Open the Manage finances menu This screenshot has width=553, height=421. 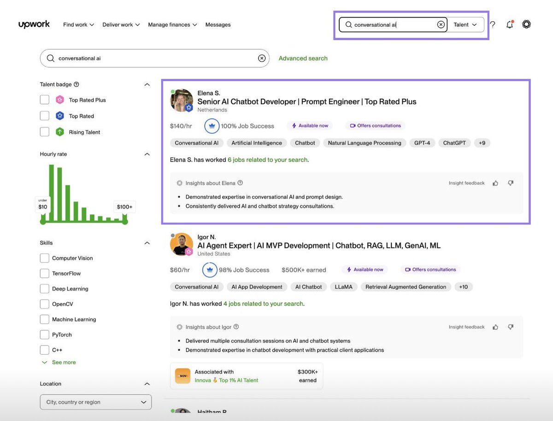(x=172, y=25)
